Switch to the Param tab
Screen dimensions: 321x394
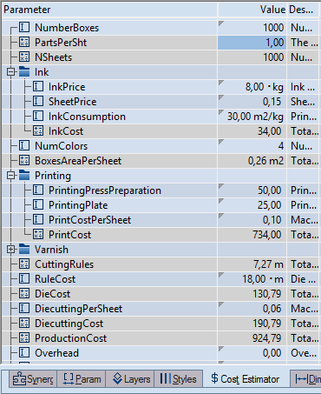coord(82,379)
